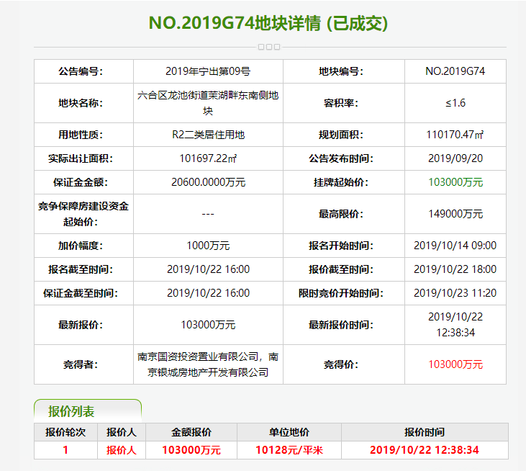Click the 挂牌起始价 label
This screenshot has width=526, height=471.
click(341, 182)
